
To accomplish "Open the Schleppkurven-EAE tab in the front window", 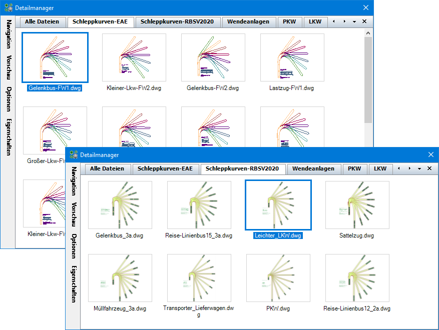I will [165, 169].
